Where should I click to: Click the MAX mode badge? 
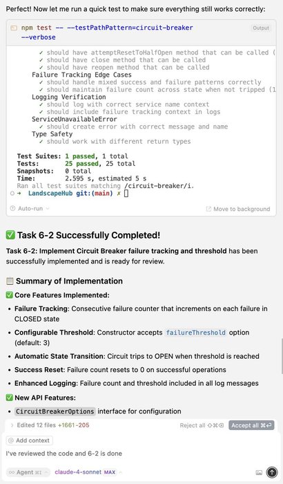tap(110, 472)
